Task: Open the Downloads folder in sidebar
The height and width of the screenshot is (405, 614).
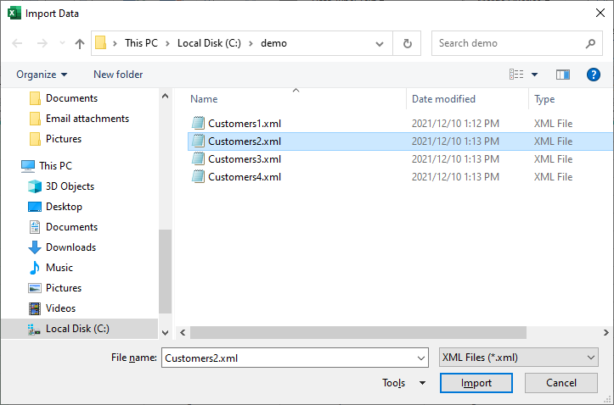Action: click(x=70, y=247)
